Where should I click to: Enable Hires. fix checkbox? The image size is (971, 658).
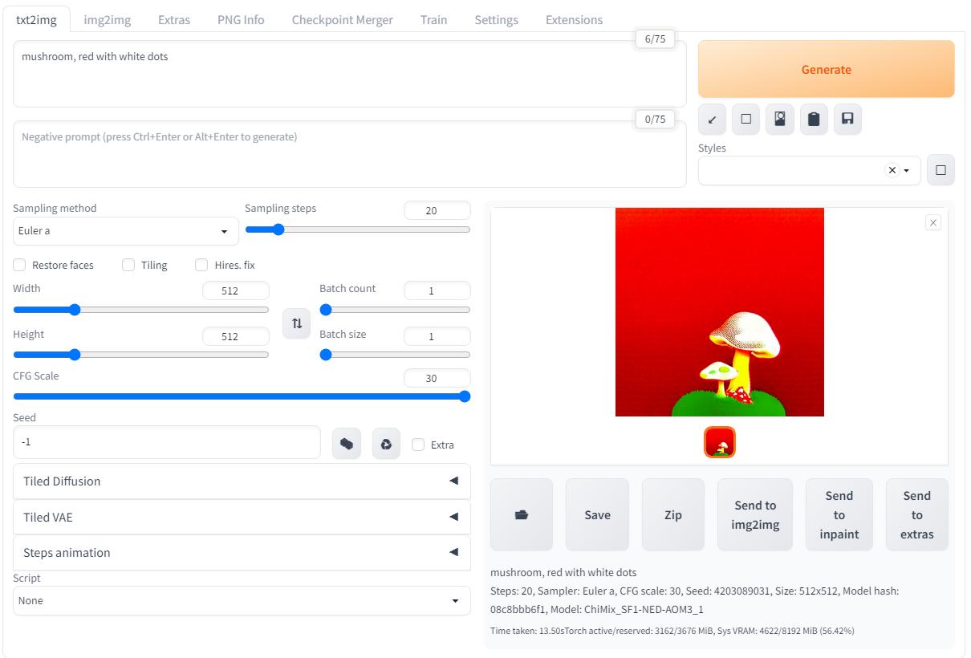click(201, 265)
